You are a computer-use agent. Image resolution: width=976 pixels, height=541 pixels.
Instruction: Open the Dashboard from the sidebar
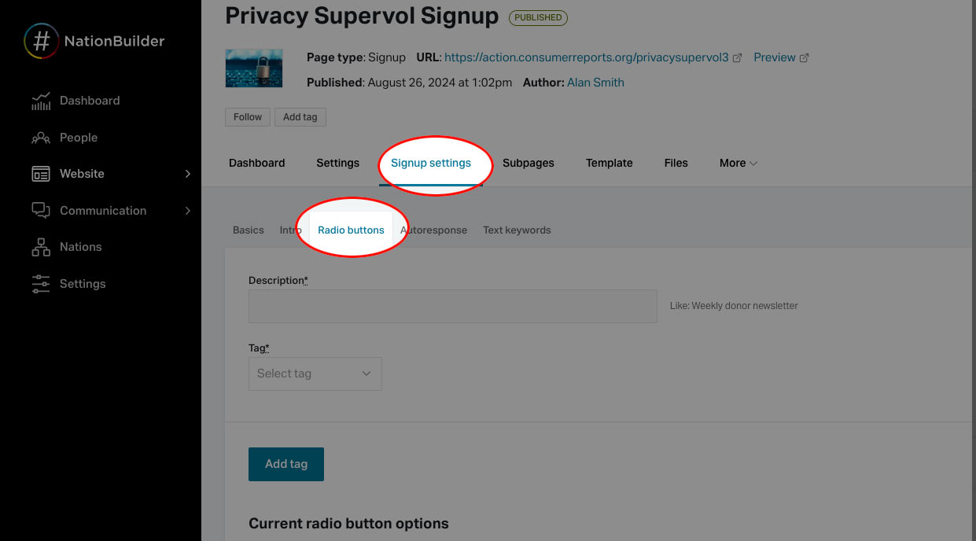[89, 100]
